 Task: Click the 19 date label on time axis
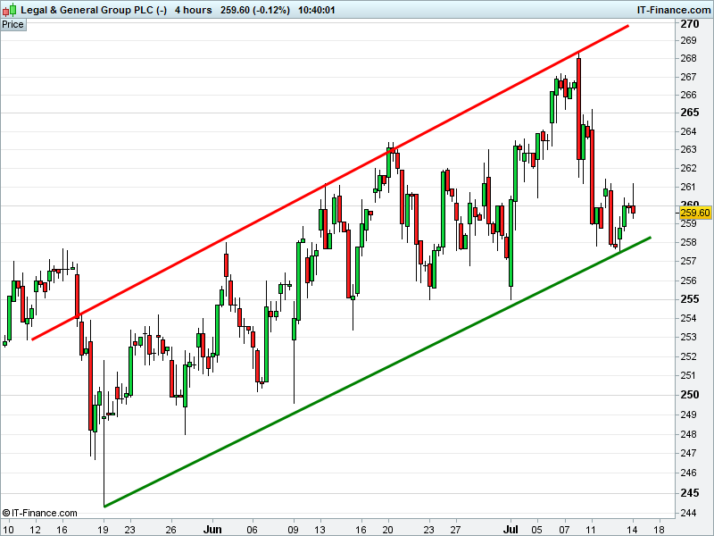coord(104,530)
